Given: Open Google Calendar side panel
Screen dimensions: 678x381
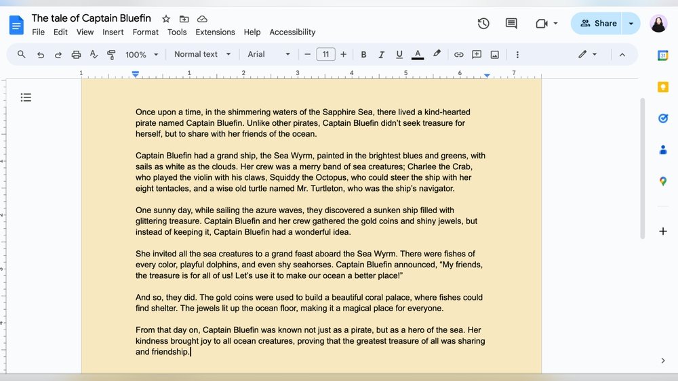Looking at the screenshot, I should [663, 55].
